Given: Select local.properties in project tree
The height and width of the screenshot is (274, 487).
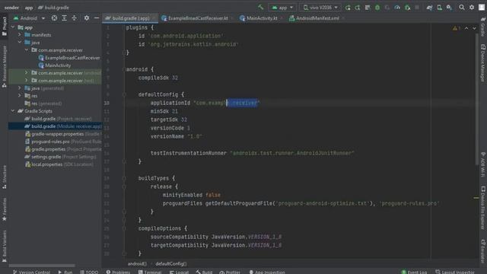Looking at the screenshot, I should (x=59, y=164).
